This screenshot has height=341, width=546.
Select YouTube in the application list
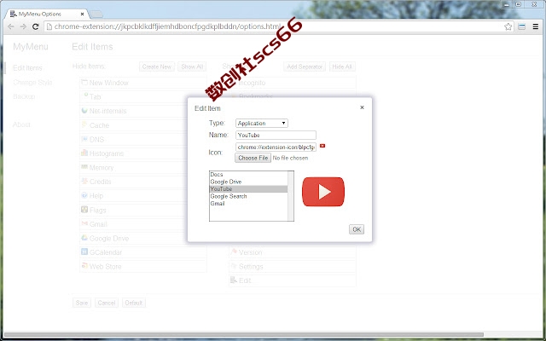coord(248,189)
